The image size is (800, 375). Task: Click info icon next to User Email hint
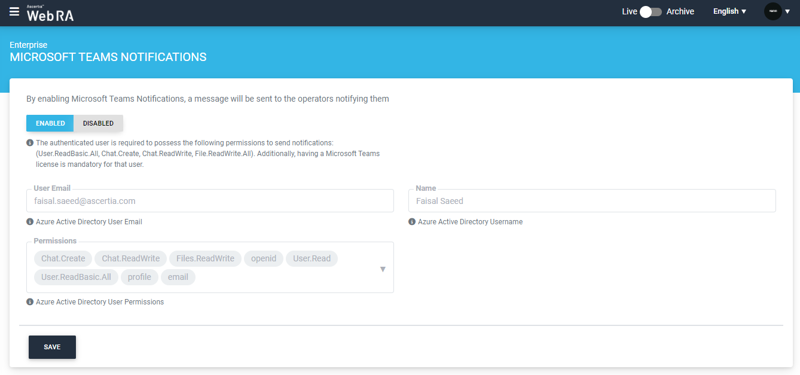30,222
